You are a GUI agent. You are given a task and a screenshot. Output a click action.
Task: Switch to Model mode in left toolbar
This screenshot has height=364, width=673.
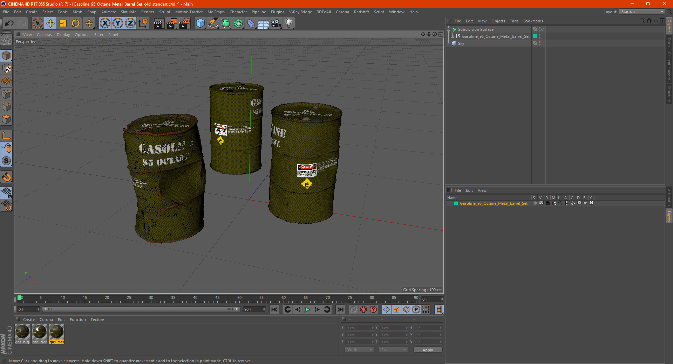click(6, 56)
